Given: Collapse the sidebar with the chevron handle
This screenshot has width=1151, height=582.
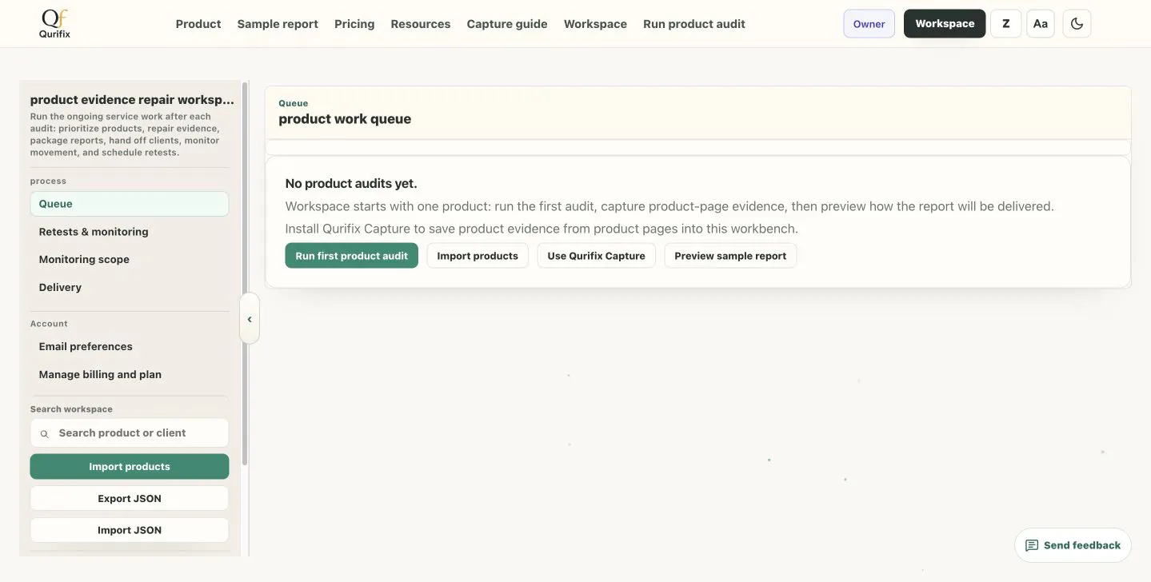Looking at the screenshot, I should coord(250,319).
